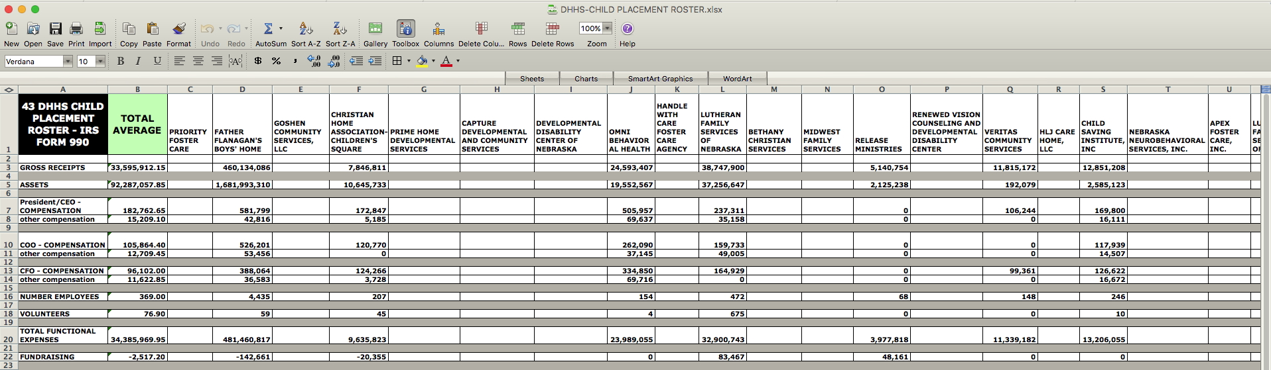Sort ascending with Sort A-Z
Screen dimensions: 1271x370
(x=306, y=28)
